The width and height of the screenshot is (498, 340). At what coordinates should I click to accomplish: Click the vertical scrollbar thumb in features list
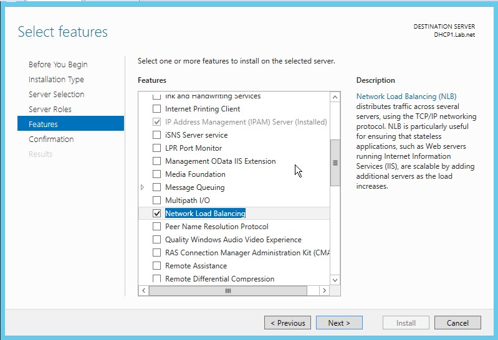[335, 163]
